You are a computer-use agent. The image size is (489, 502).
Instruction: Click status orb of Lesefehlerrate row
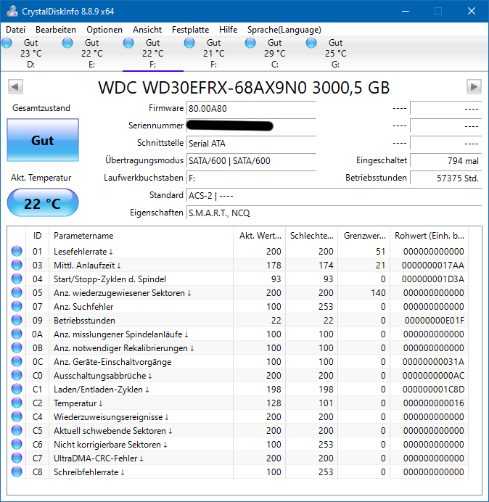click(x=17, y=251)
